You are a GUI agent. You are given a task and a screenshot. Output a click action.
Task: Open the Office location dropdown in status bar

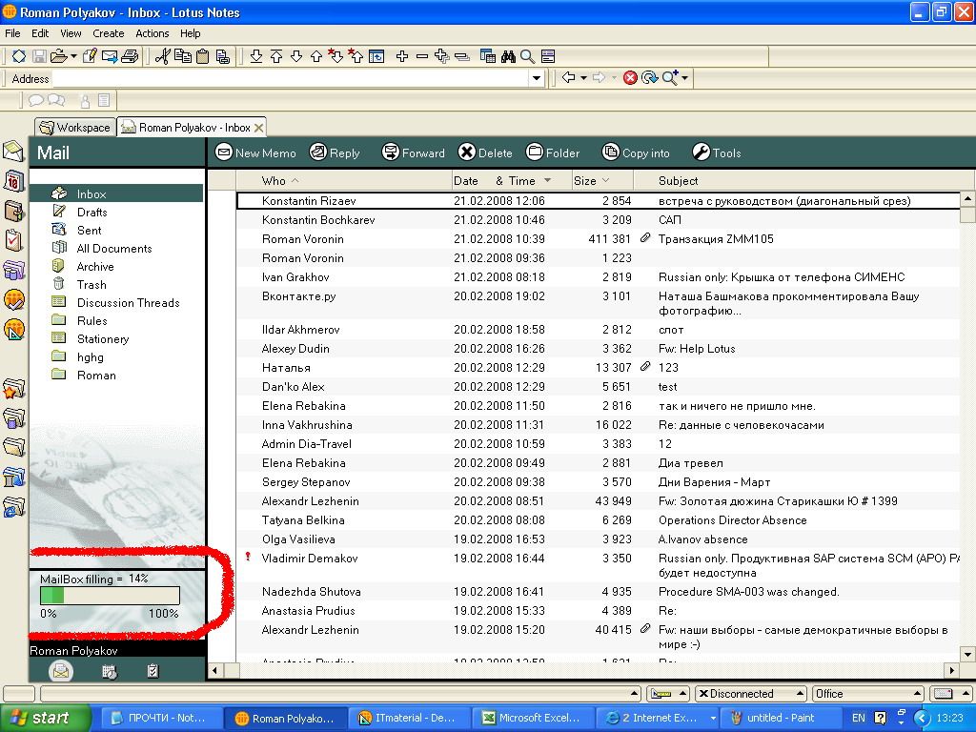point(867,694)
